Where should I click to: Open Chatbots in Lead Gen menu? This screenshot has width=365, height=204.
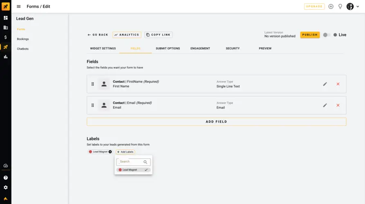coord(23,49)
